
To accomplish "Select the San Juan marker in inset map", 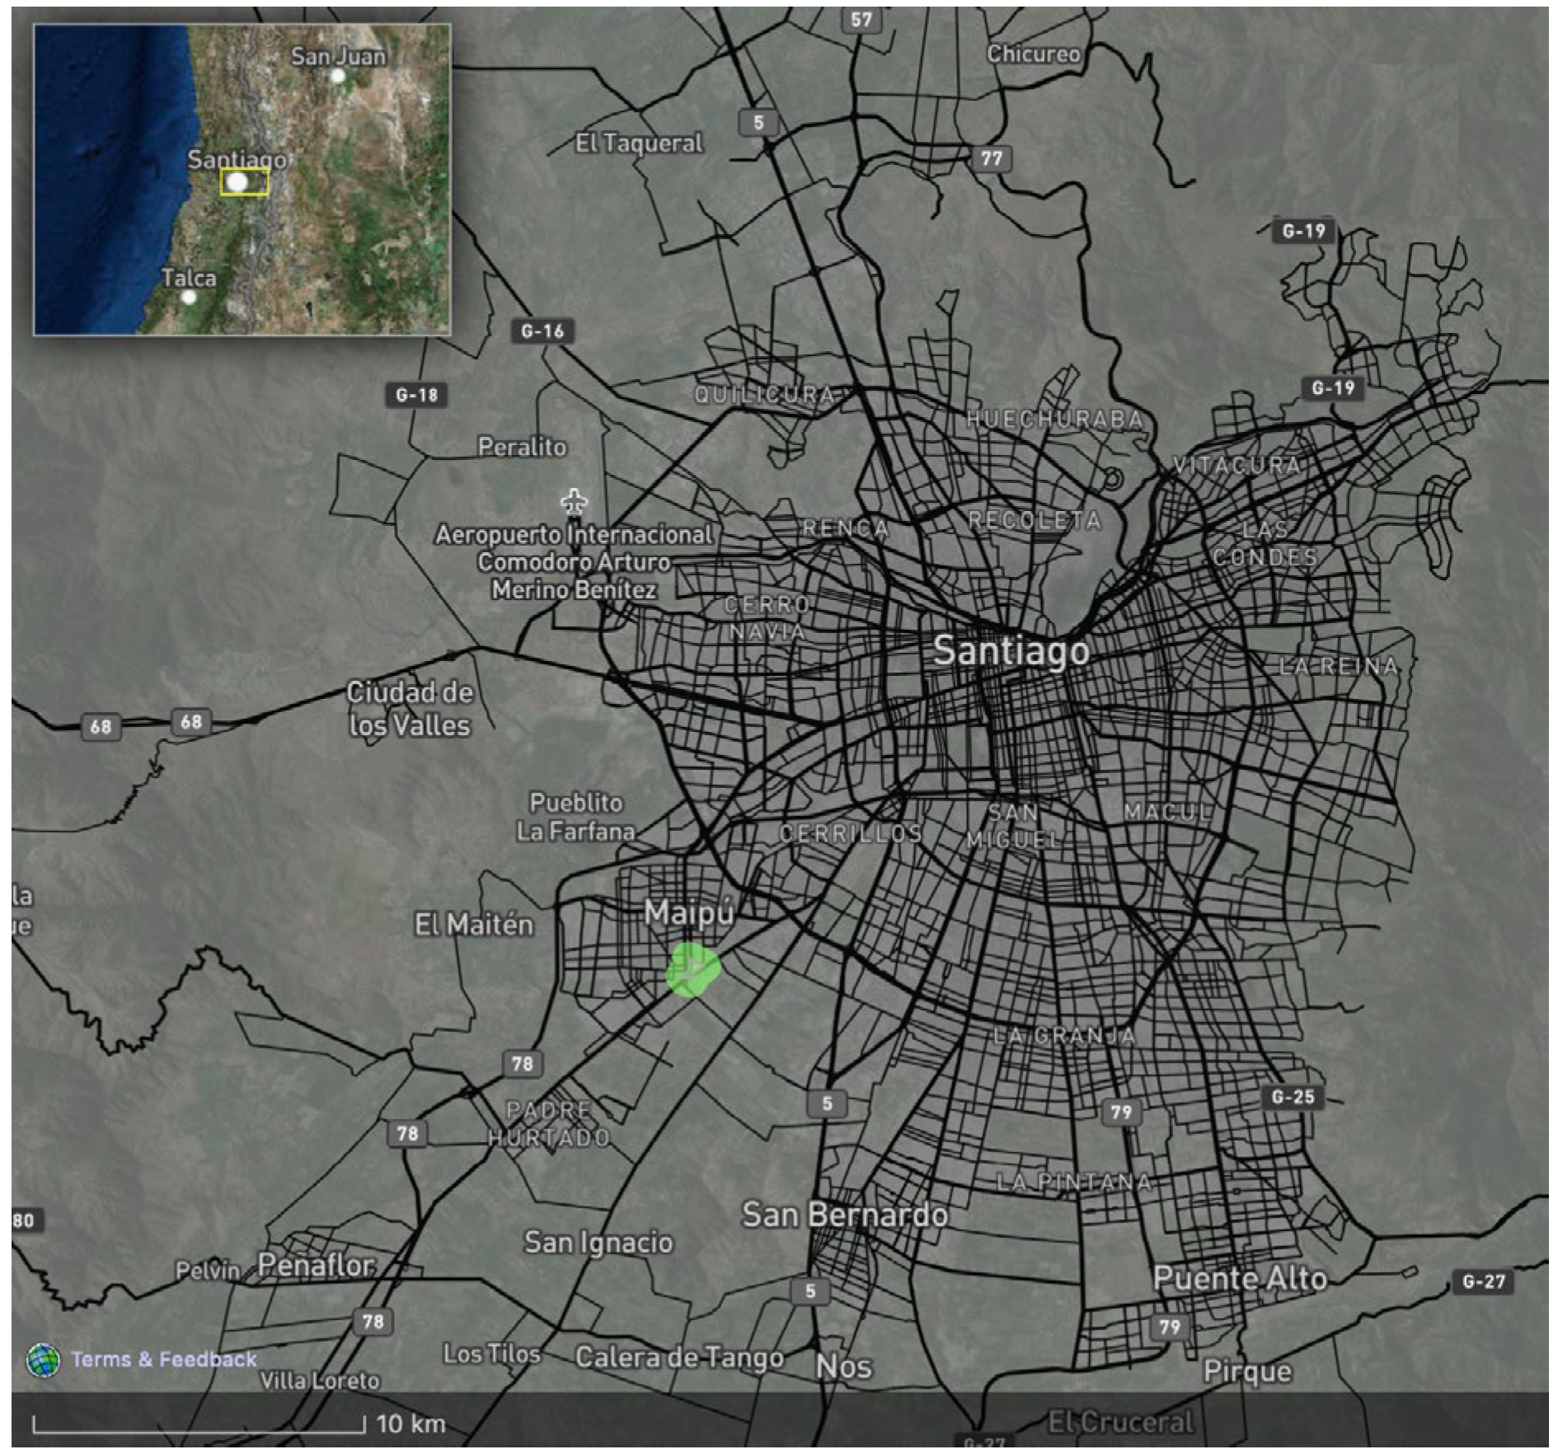I will tap(337, 76).
